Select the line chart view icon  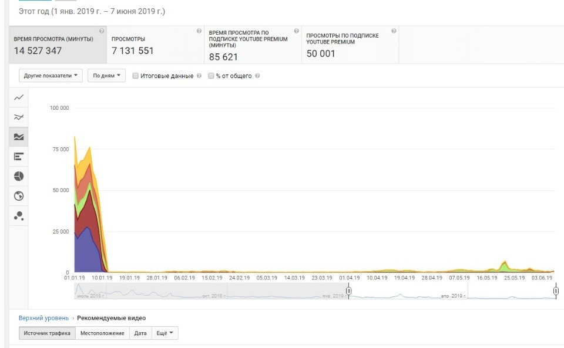click(x=19, y=97)
